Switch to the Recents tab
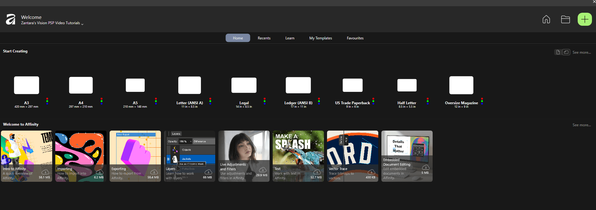 pyautogui.click(x=264, y=38)
